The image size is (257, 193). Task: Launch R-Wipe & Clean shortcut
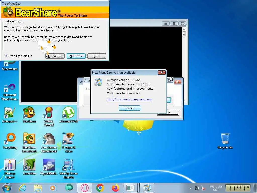[68, 142]
